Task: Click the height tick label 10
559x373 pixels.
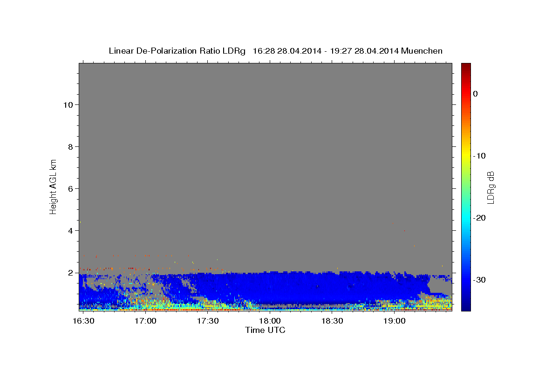Action: tap(68, 105)
